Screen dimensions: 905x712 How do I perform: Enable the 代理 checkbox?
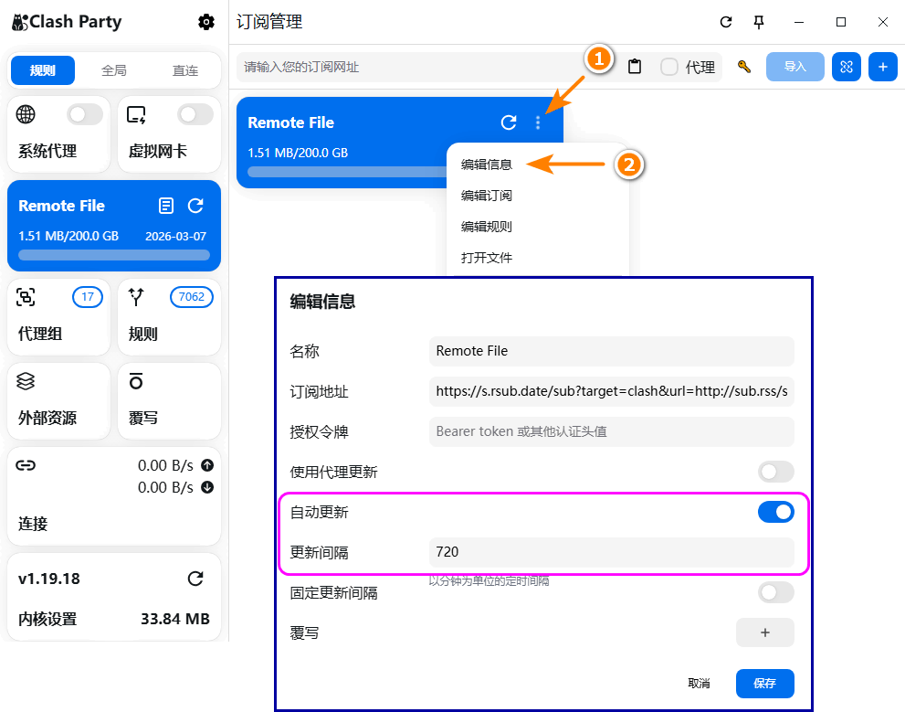[669, 67]
